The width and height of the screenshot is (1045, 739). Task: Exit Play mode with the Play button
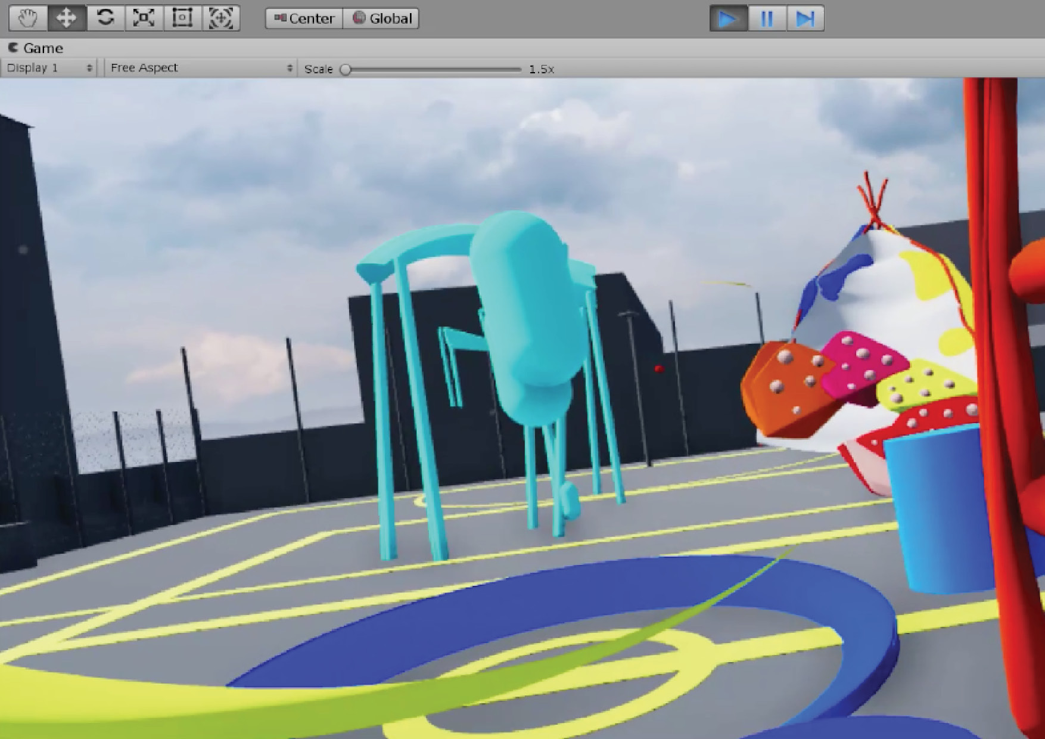pyautogui.click(x=728, y=18)
